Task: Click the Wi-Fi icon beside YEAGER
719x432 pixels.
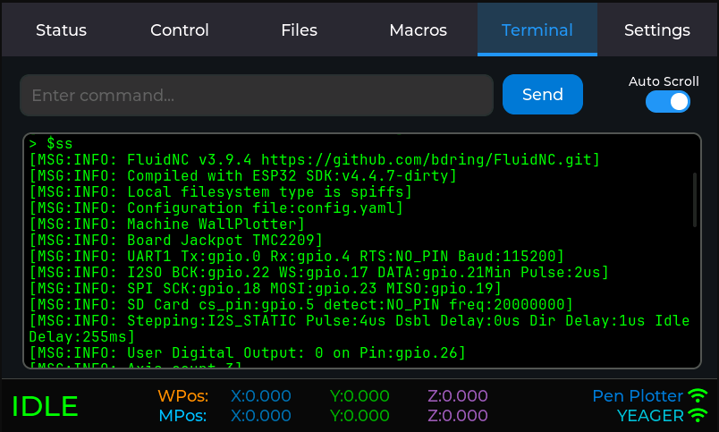Action: 698,416
